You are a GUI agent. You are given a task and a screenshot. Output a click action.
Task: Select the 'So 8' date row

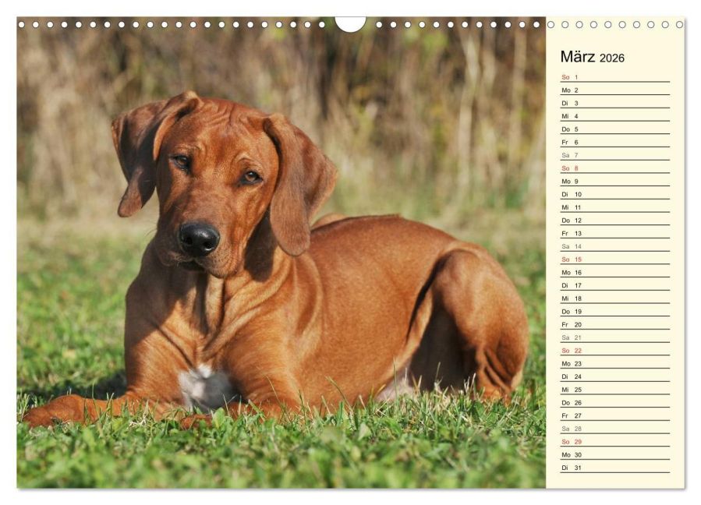click(x=614, y=168)
